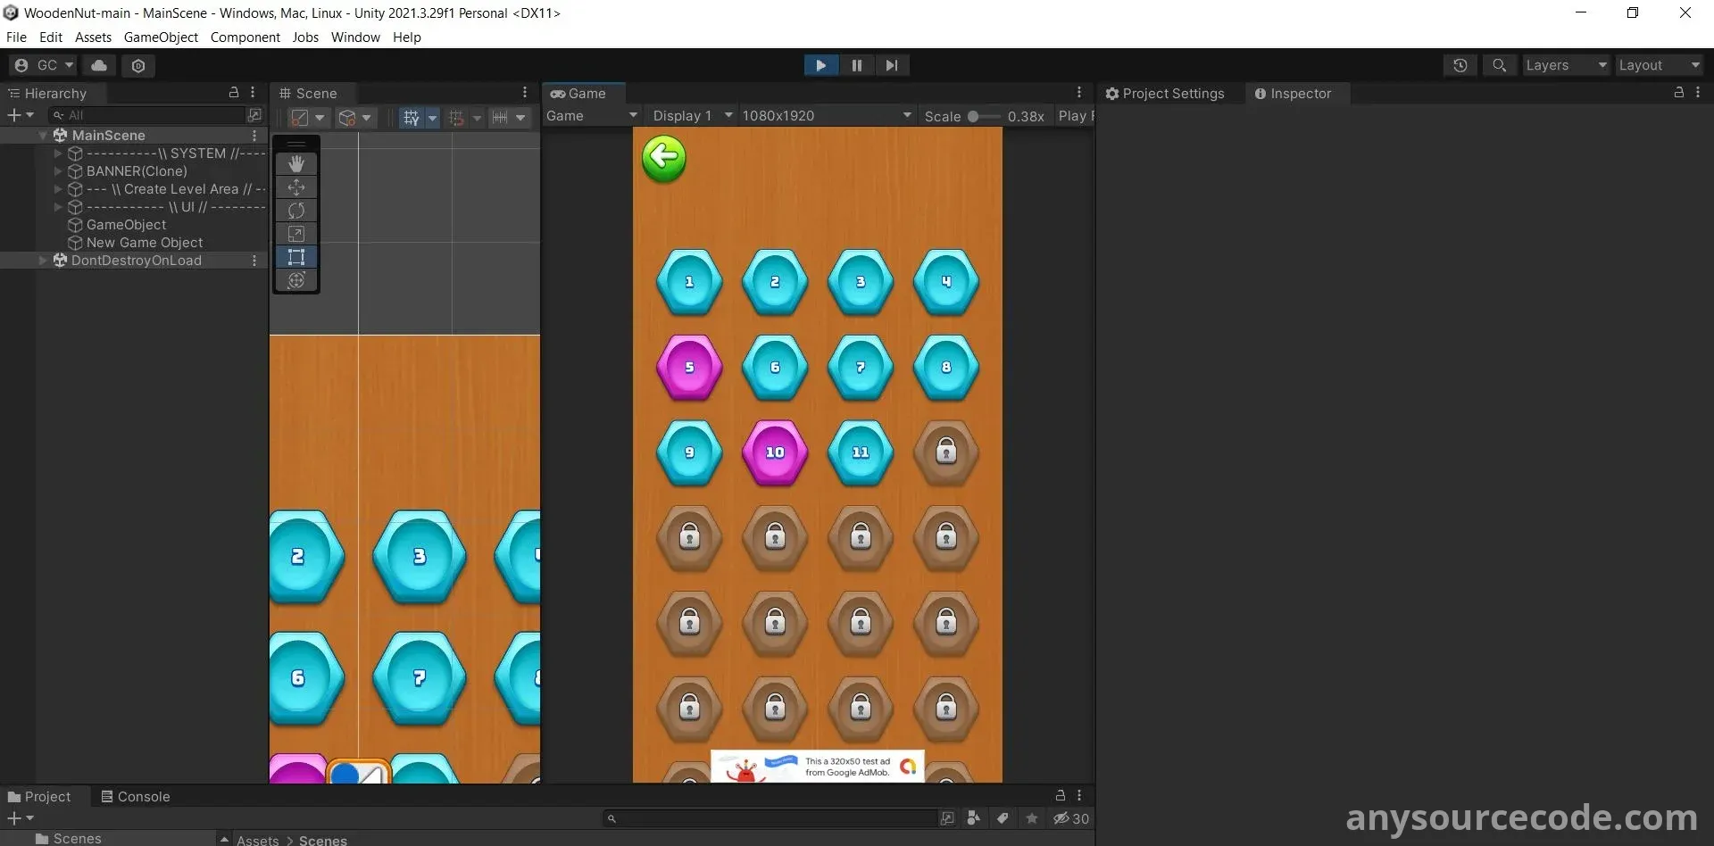Screen dimensions: 1714x846
Task: Adjust the Game view Scale slider
Action: [x=974, y=116]
